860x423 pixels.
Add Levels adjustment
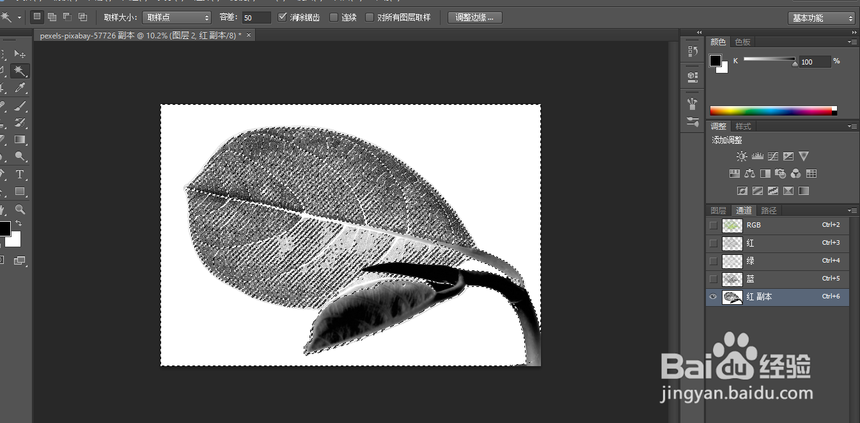(x=758, y=156)
